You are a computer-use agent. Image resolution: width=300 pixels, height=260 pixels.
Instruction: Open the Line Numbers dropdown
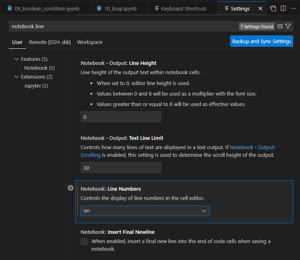(x=145, y=211)
